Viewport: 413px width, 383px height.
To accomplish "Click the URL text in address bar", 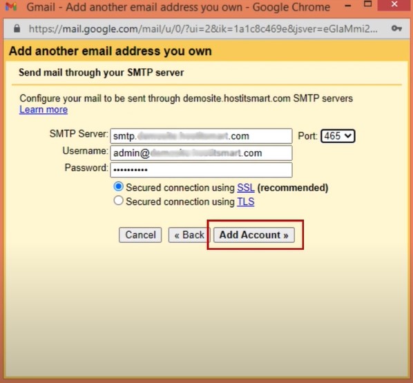I will tap(203, 29).
